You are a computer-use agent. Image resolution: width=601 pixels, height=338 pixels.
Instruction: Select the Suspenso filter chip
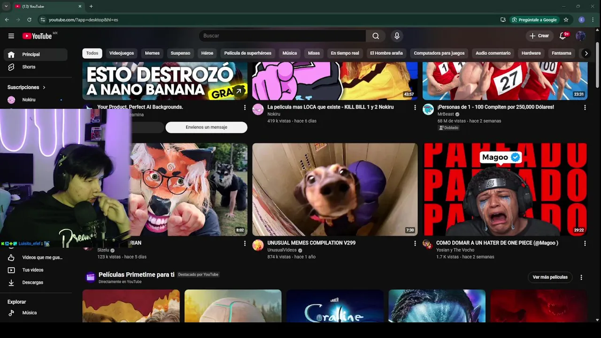coord(180,53)
